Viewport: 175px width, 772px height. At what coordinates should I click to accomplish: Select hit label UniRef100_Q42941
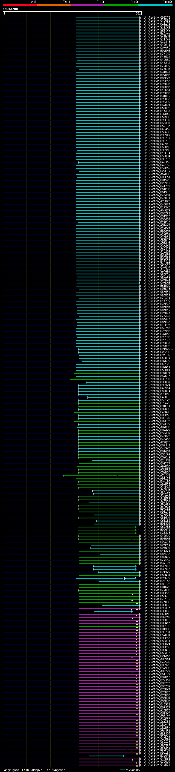pos(157,45)
